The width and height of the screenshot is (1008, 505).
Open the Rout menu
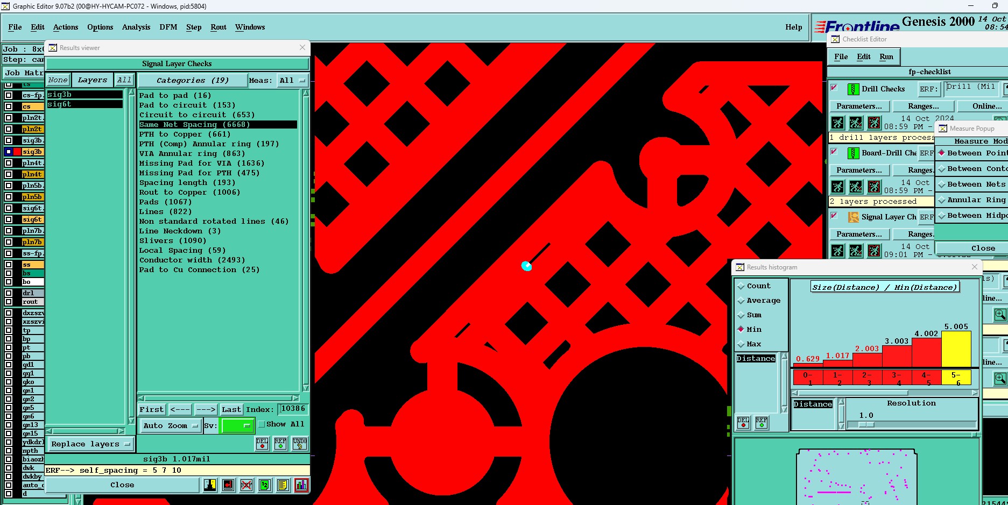(218, 27)
